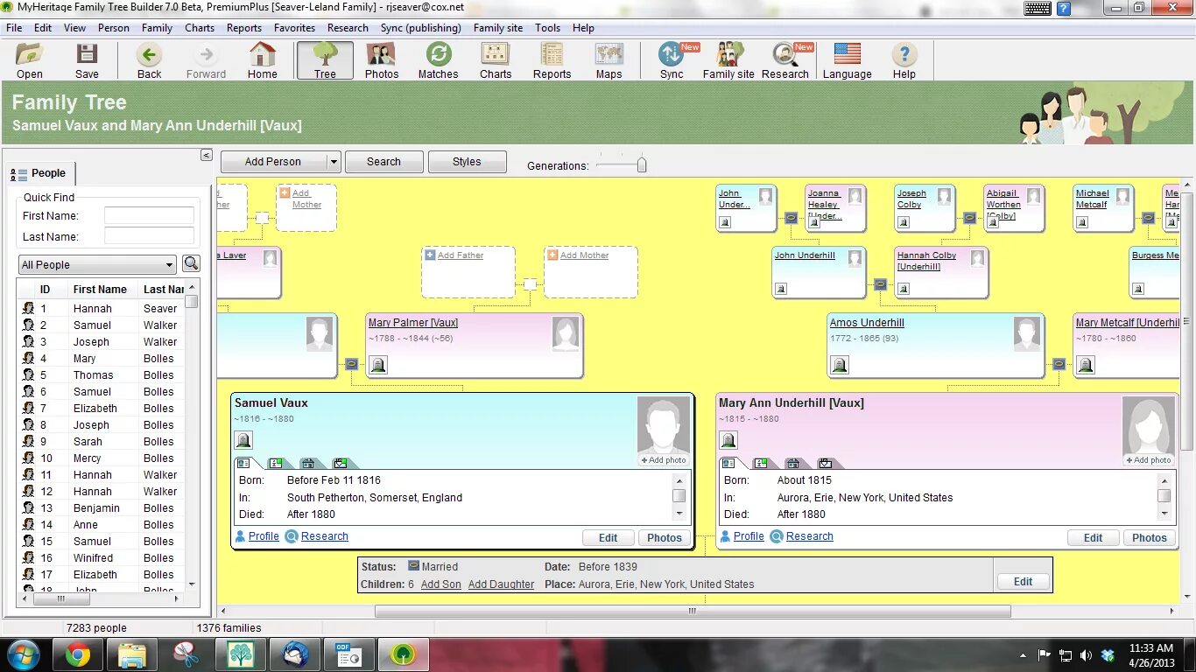This screenshot has height=672, width=1196.
Task: Open the Home view icon
Action: click(262, 60)
